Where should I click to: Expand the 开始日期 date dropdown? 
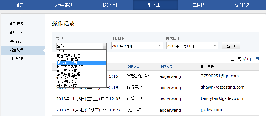(160, 46)
